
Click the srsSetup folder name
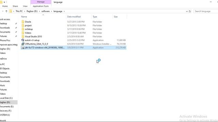pyautogui.click(x=29, y=29)
